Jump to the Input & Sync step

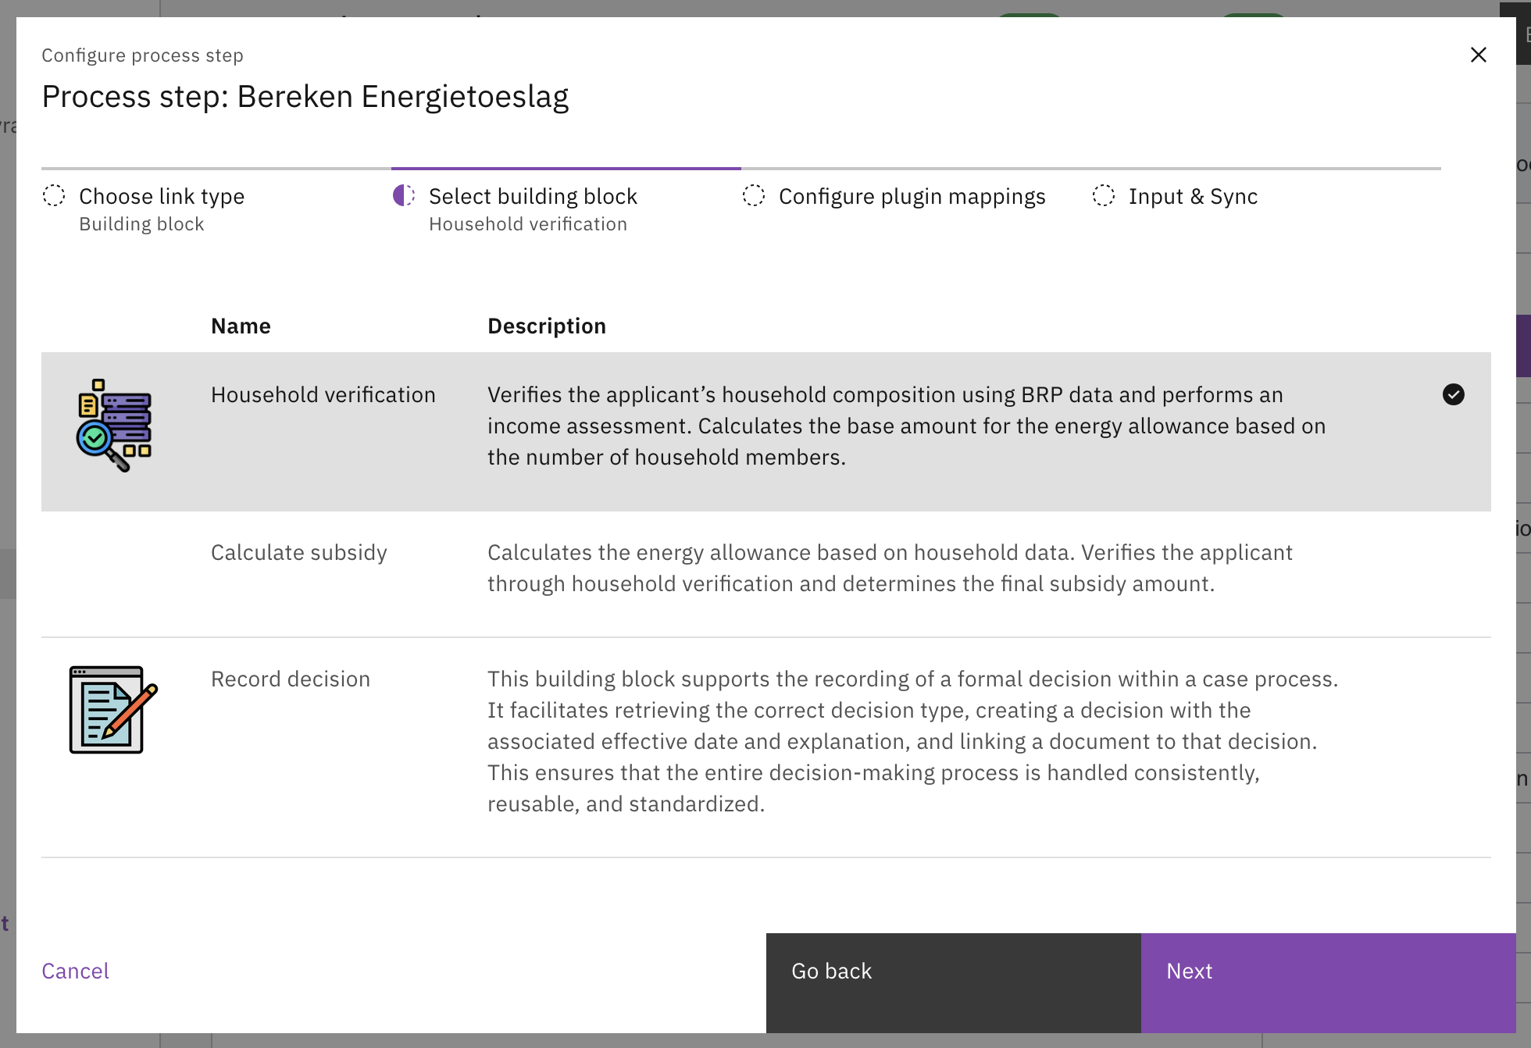1193,197
